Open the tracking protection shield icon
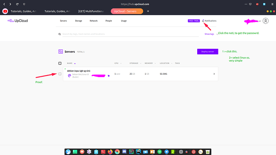 pos(24,4)
